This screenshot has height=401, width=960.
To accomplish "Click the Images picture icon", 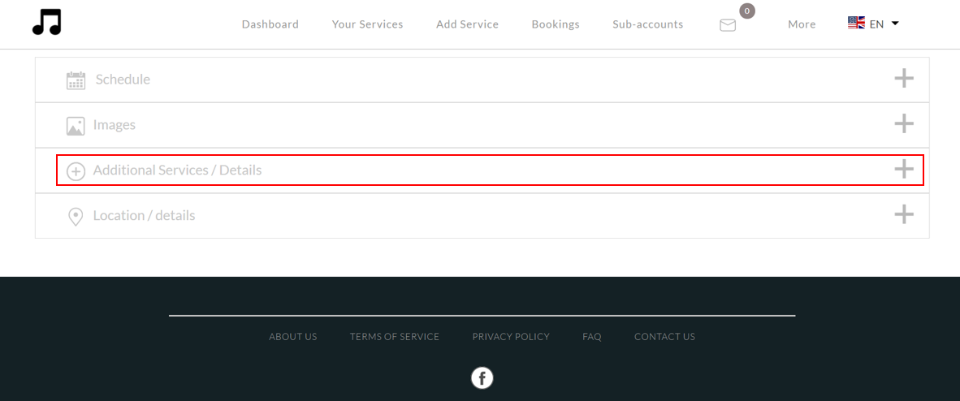I will pyautogui.click(x=76, y=126).
